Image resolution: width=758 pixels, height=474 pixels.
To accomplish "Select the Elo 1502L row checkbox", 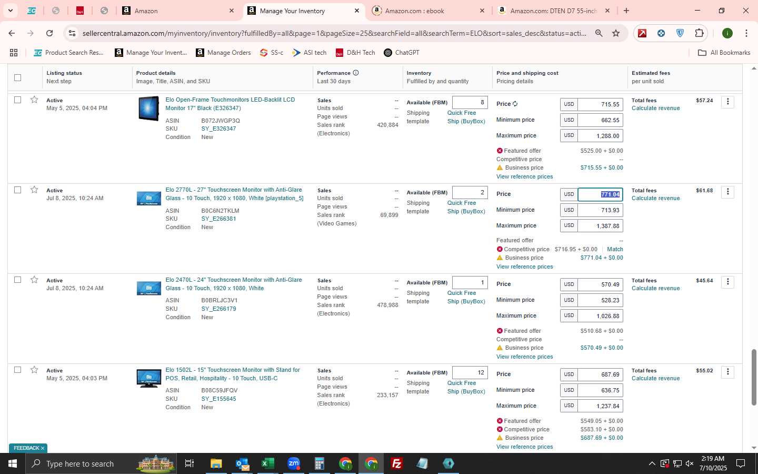I will click(17, 370).
